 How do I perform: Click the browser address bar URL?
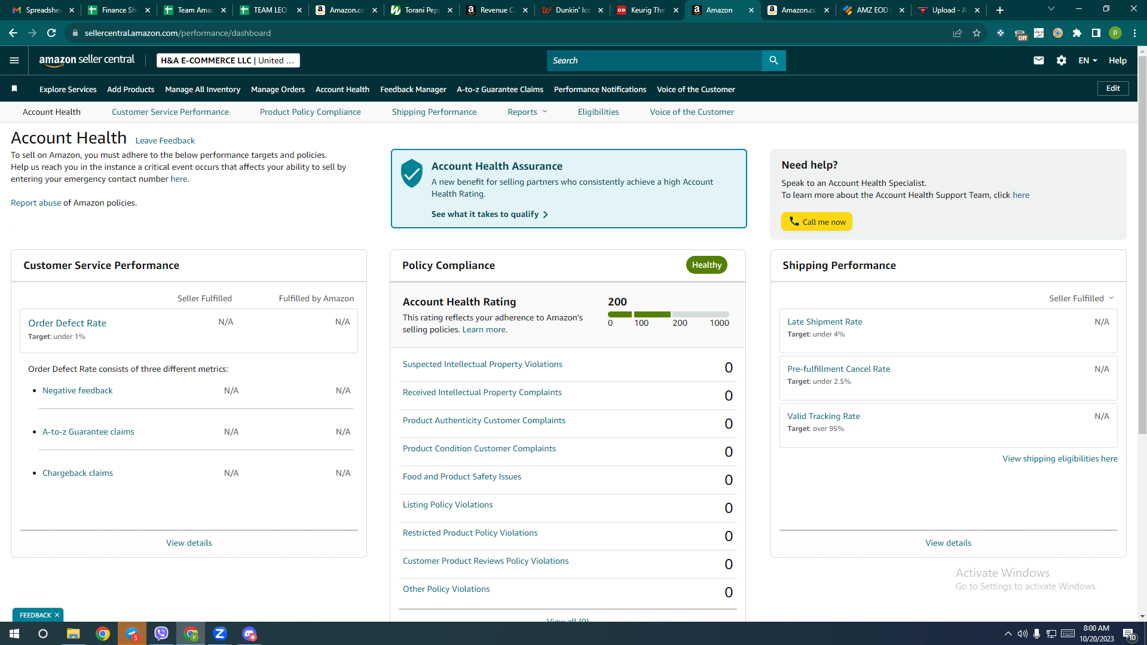pos(178,33)
